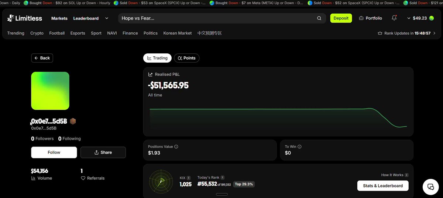Click the Volume bar chart icon

(x=34, y=178)
